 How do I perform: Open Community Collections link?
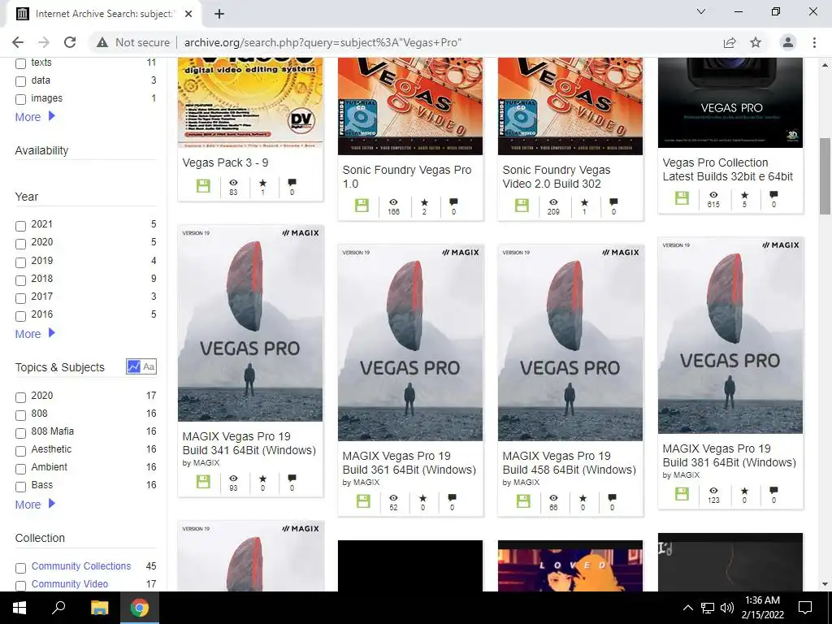(x=81, y=566)
